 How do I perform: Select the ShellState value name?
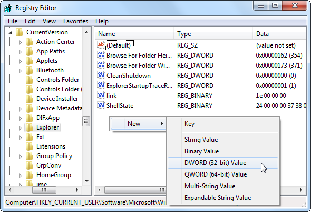(x=120, y=106)
